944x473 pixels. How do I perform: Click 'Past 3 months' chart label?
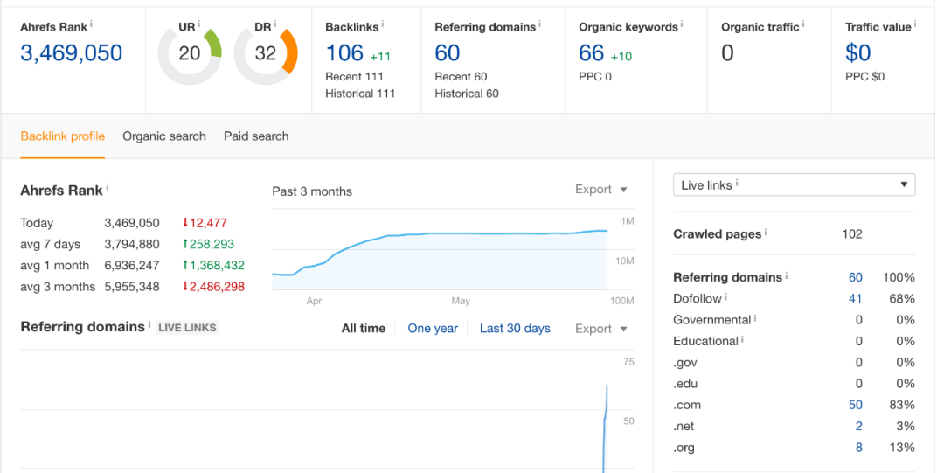312,192
